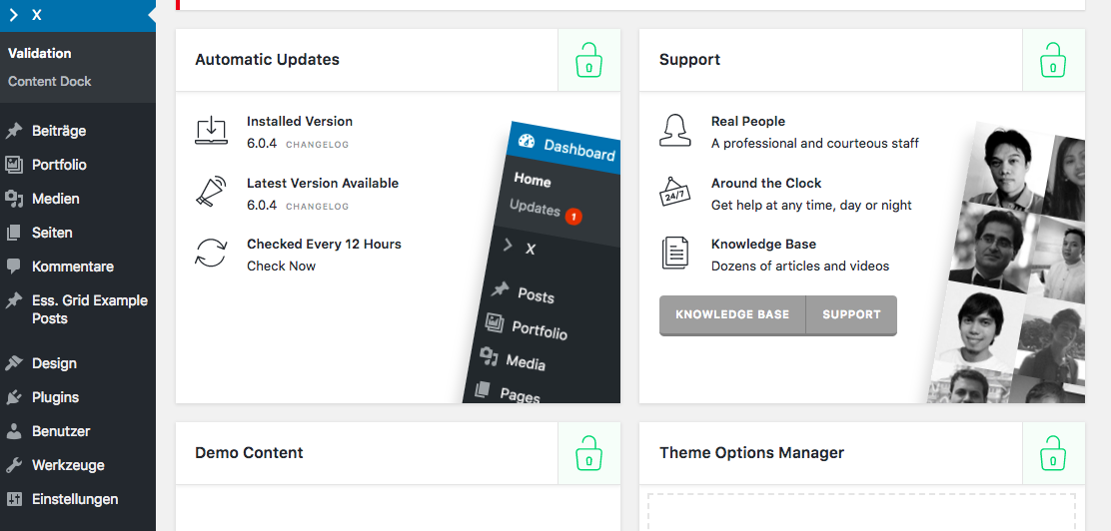Go to Plugins in the sidebar
Screen dimensions: 1111x531
point(55,397)
